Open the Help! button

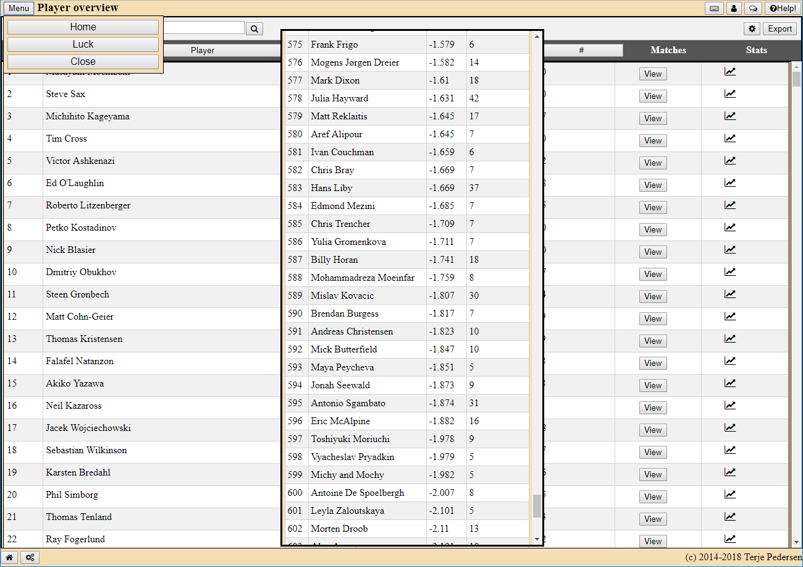point(783,9)
